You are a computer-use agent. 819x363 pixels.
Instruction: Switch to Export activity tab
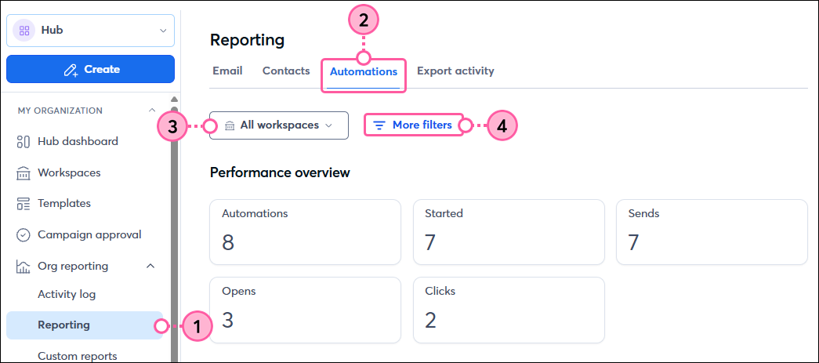coord(455,71)
